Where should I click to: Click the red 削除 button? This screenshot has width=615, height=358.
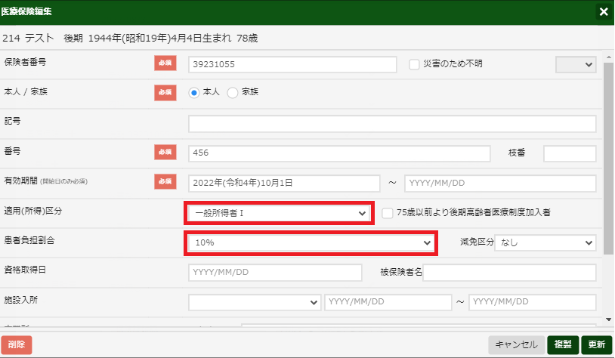[17, 344]
